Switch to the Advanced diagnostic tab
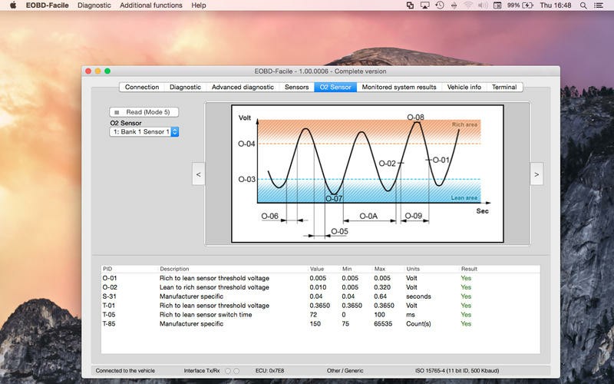This screenshot has width=614, height=384. point(243,87)
